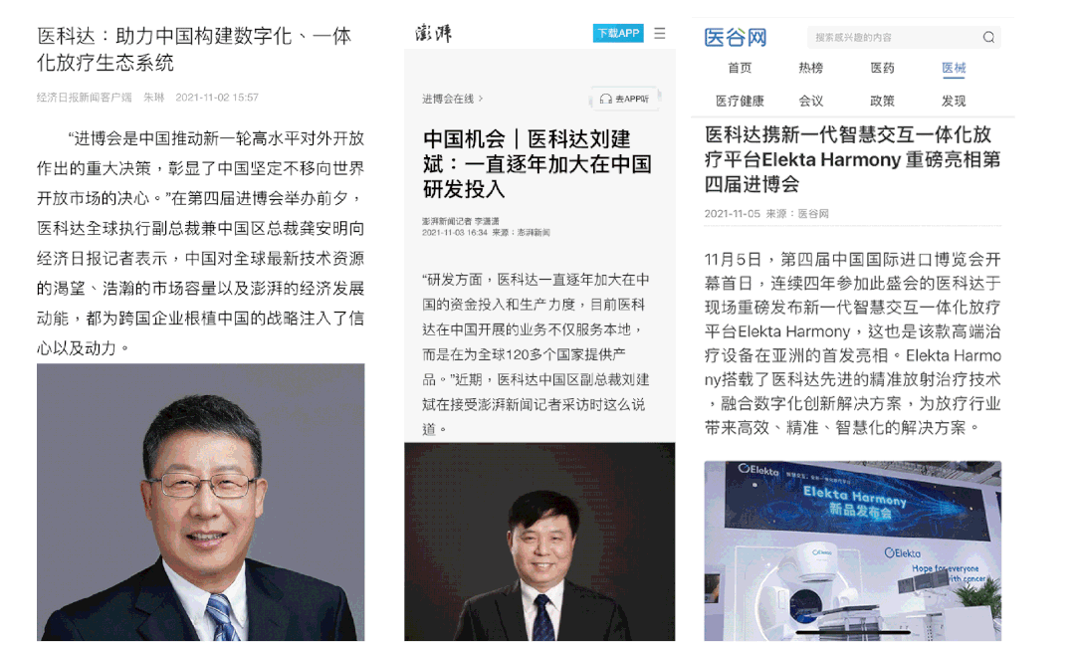Open the hamburger menu icon beside 下载APP
1075x649 pixels.
pyautogui.click(x=660, y=33)
